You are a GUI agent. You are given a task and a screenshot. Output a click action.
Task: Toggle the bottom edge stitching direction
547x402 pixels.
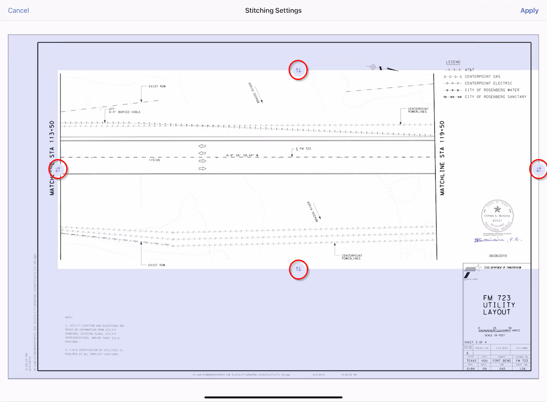[298, 269]
